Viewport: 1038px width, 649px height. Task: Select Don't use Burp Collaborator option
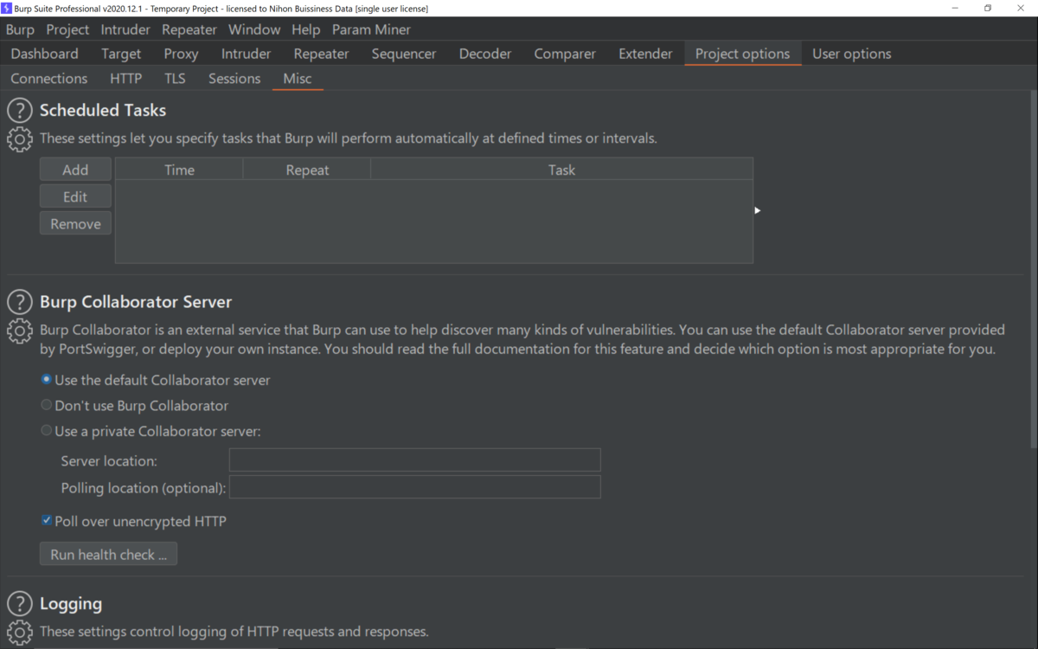(x=135, y=405)
